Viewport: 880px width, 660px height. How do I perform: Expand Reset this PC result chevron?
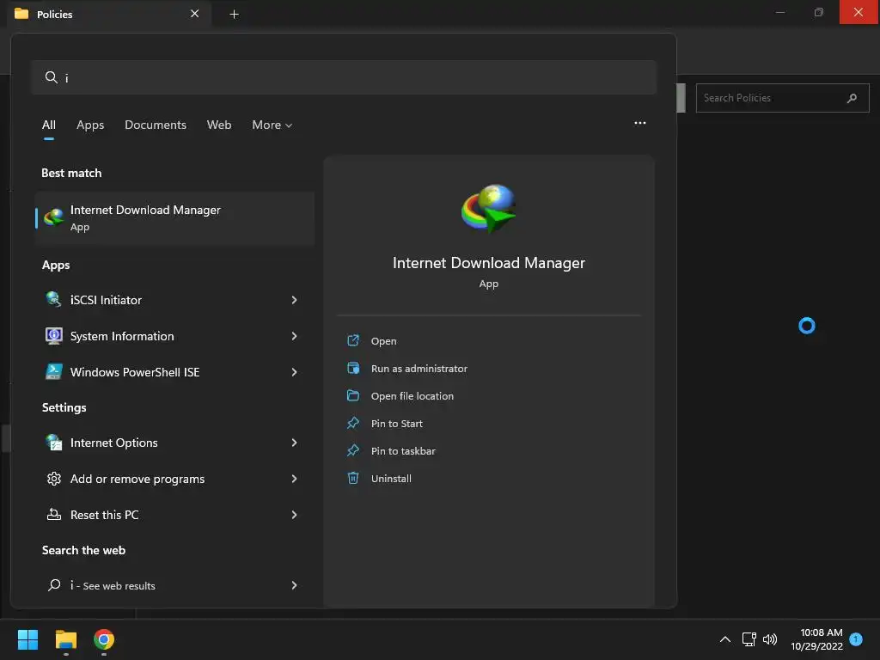(x=294, y=514)
